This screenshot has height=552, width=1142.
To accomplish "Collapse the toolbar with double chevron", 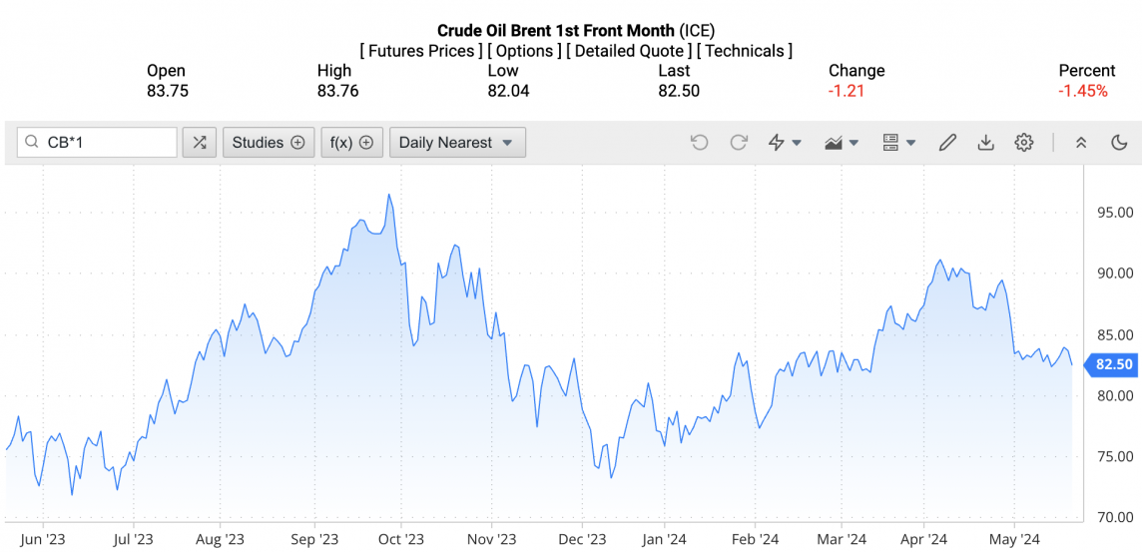I will [1081, 143].
